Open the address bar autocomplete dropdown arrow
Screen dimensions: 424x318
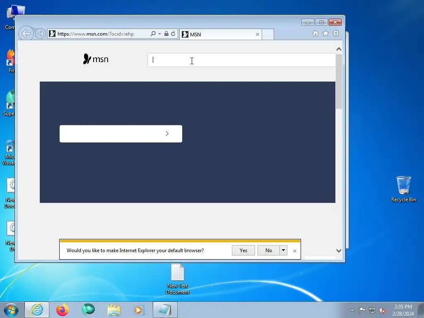tap(159, 34)
